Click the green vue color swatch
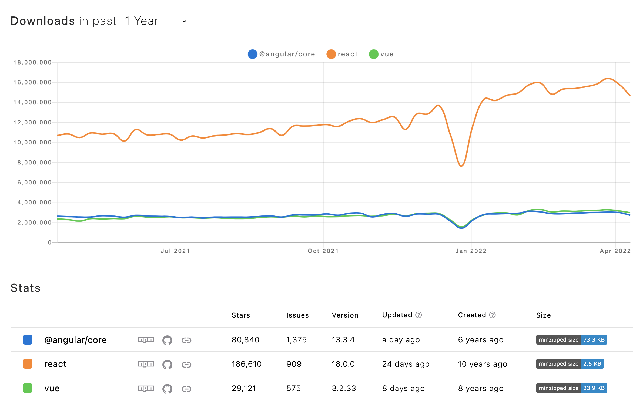Viewport: 643px width, 411px height. pyautogui.click(x=28, y=388)
